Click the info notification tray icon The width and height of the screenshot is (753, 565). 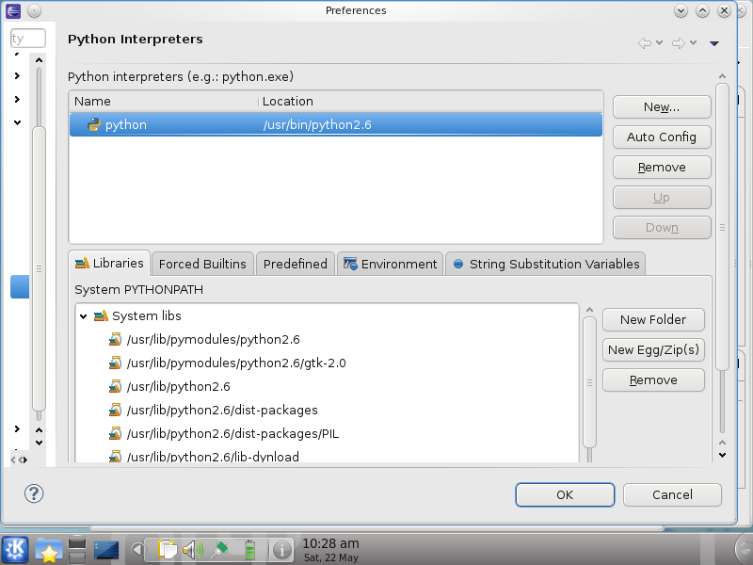tap(280, 549)
